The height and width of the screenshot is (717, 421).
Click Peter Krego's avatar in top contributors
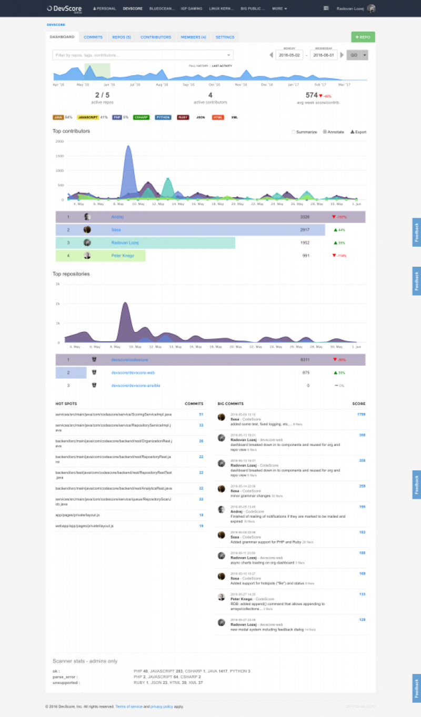(x=87, y=256)
